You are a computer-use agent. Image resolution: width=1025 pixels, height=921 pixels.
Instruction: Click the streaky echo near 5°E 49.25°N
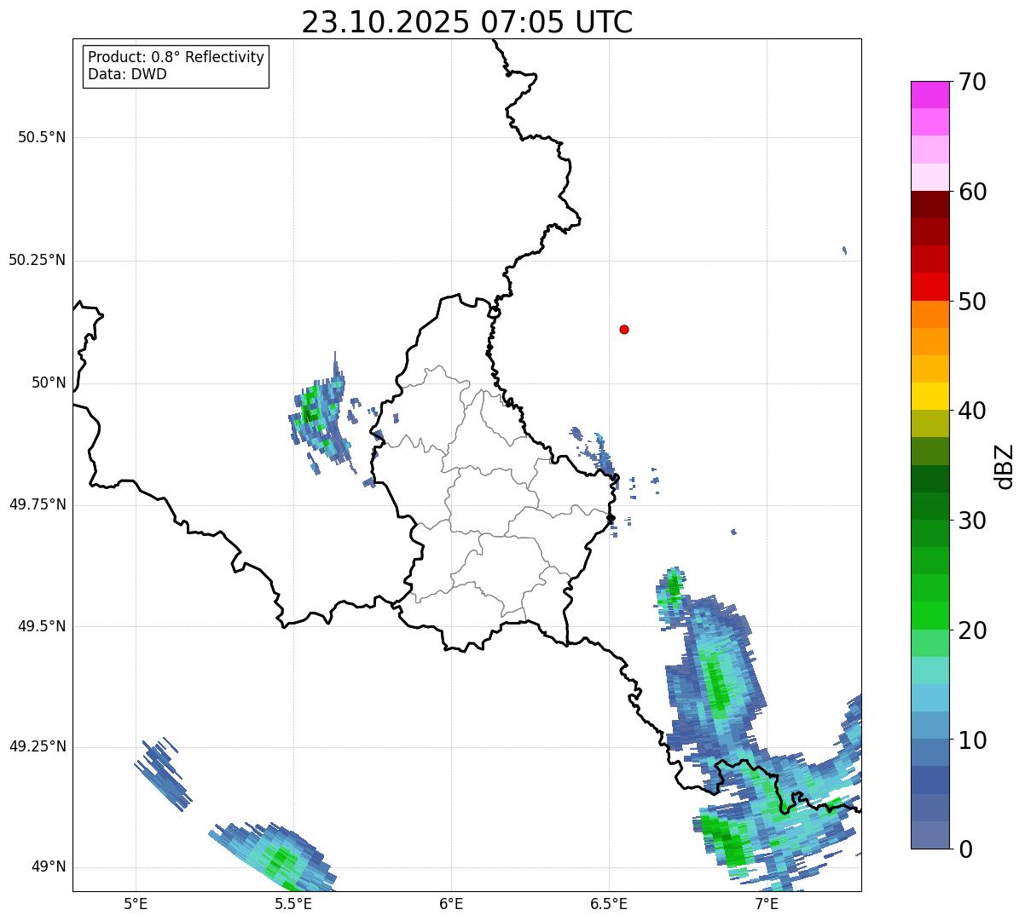point(163,774)
